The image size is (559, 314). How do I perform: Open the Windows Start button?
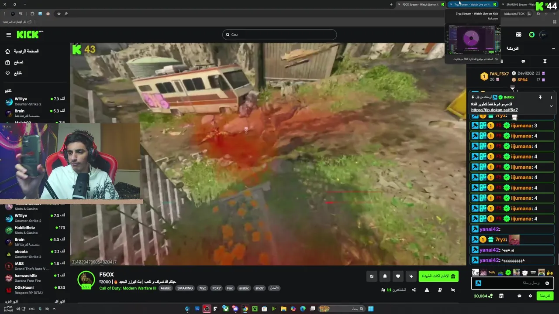coord(371,309)
